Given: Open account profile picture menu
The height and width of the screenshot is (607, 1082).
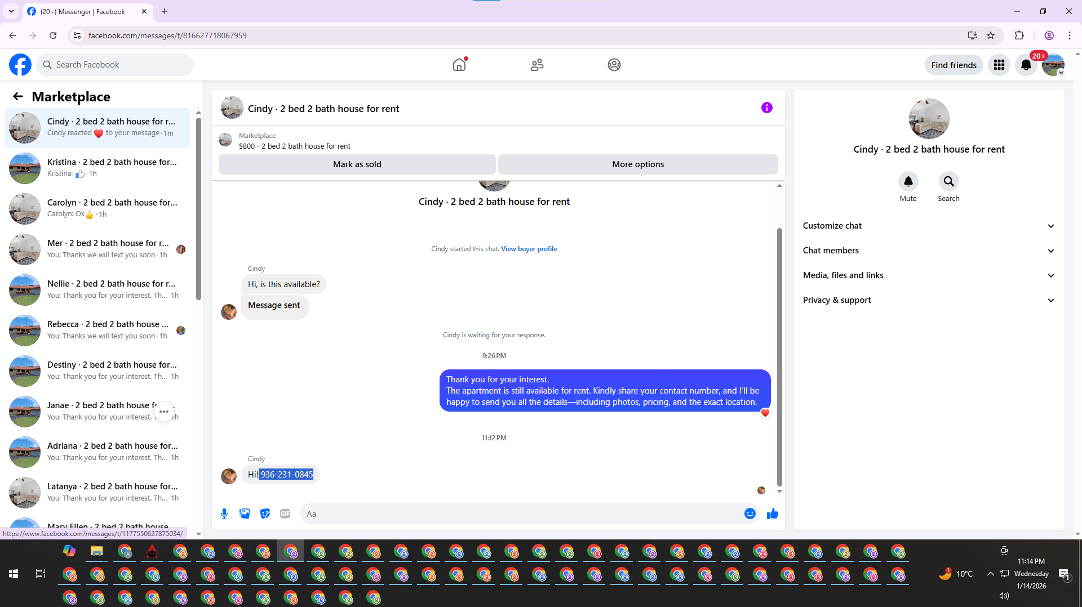Looking at the screenshot, I should [x=1053, y=65].
